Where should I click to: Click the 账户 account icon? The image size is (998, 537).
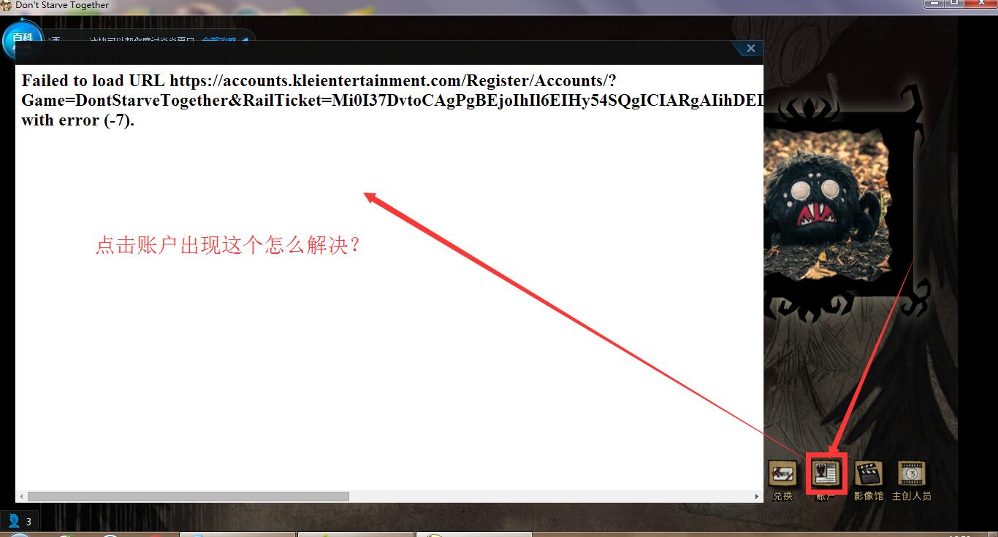(826, 474)
